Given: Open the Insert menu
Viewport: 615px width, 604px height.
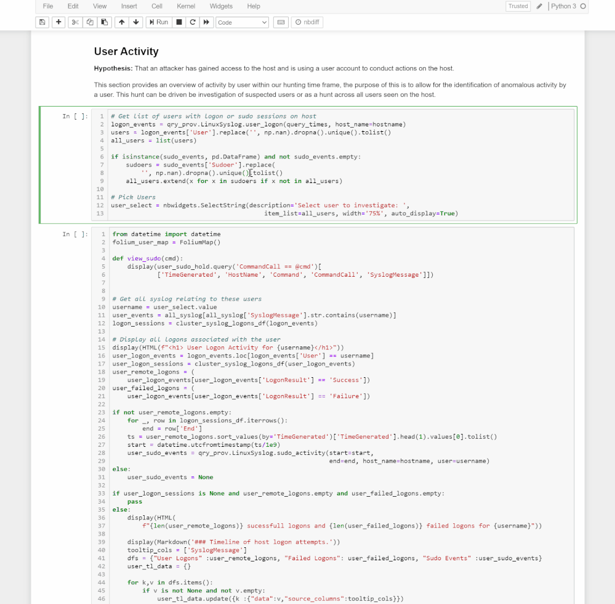Looking at the screenshot, I should point(129,6).
